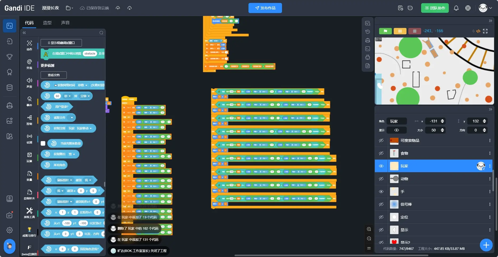Select the 外观 looks block category
The width and height of the screenshot is (498, 257).
29,64
